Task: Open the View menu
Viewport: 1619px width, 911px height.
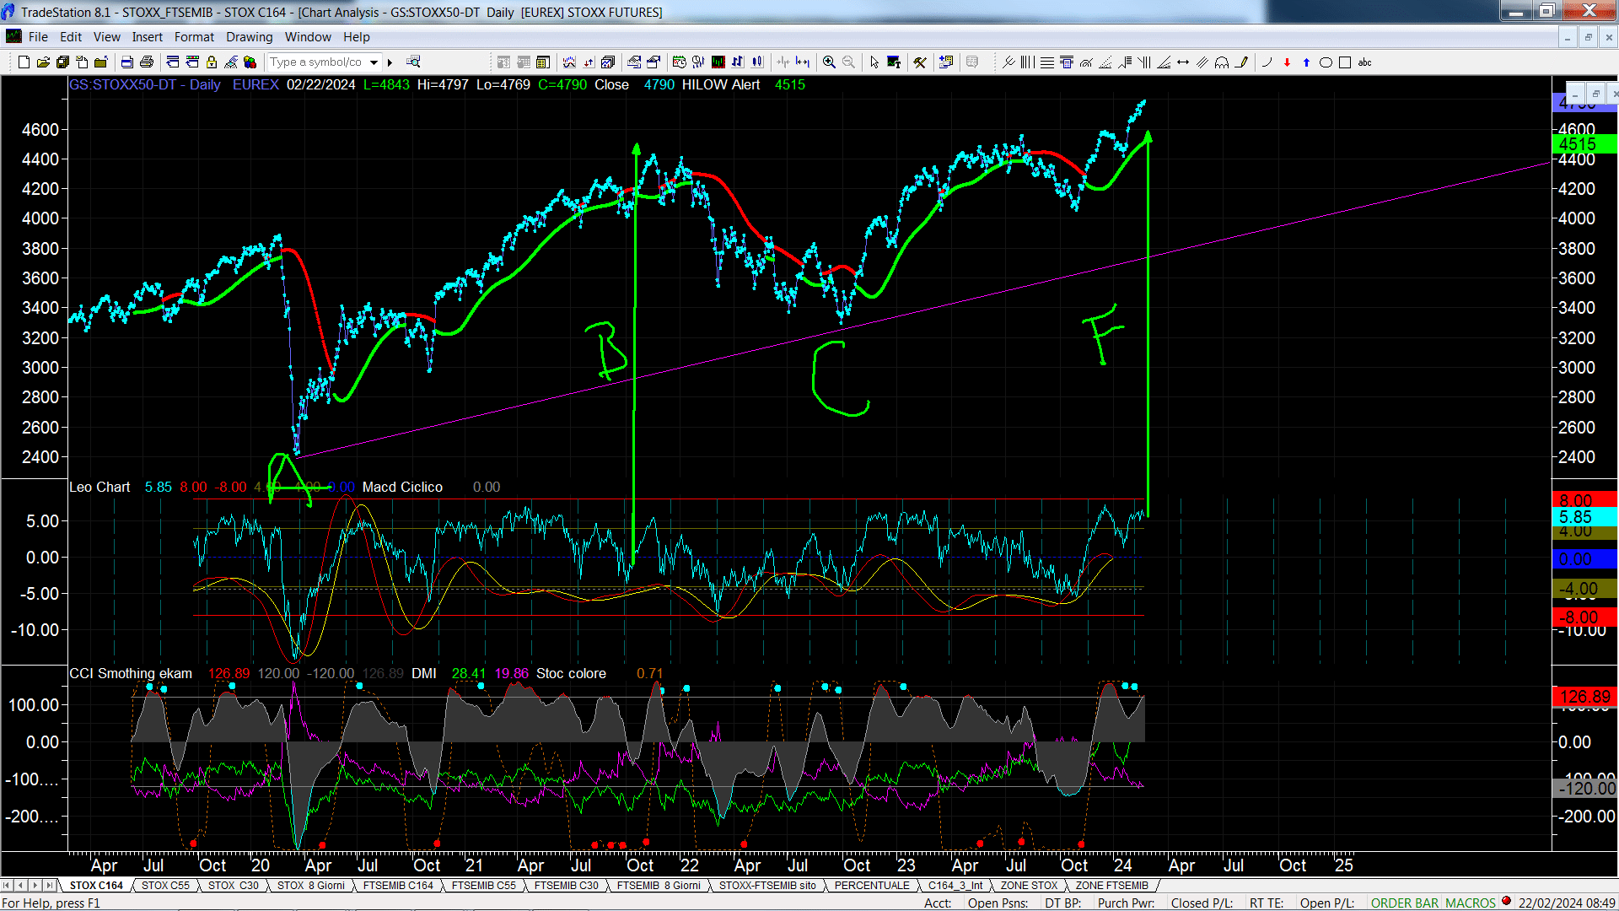Action: (107, 37)
